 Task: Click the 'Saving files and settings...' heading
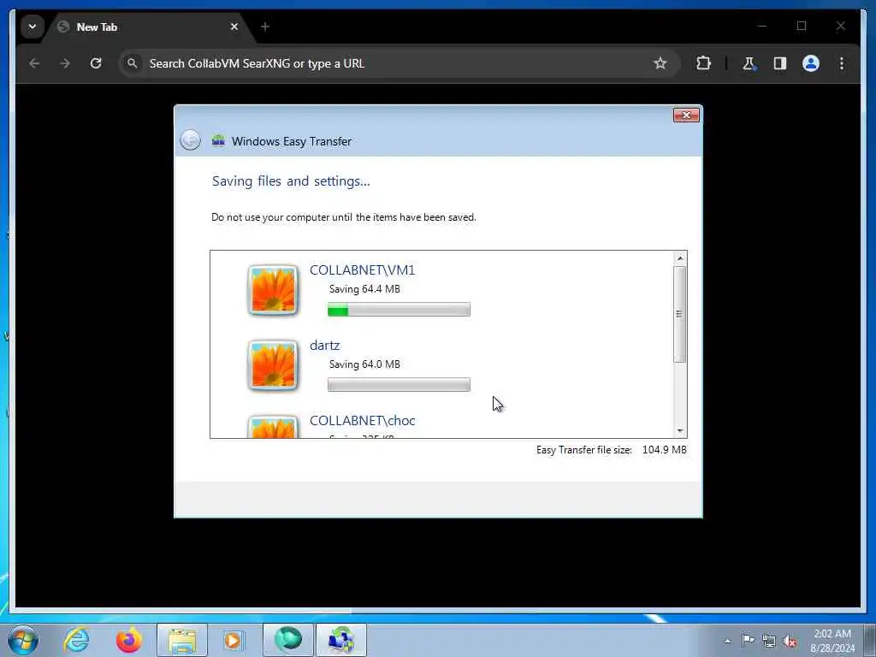point(291,181)
